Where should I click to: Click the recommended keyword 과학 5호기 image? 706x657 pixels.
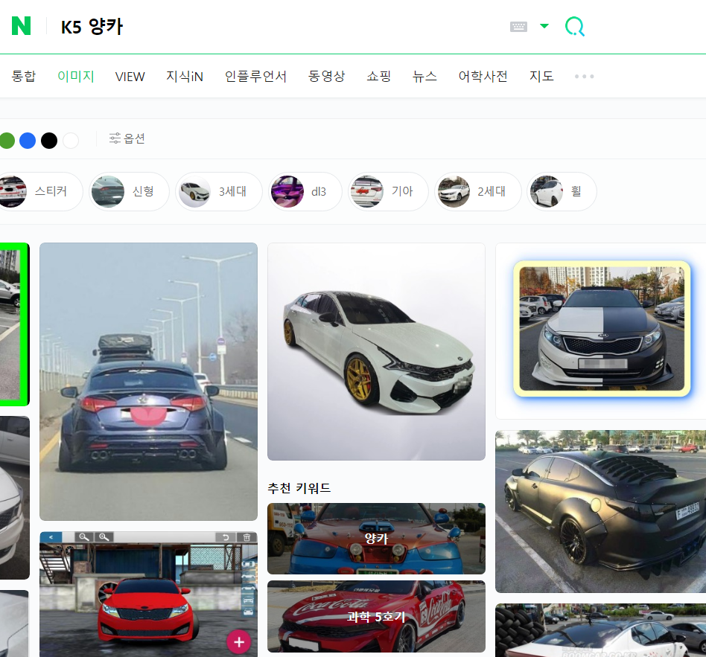(x=376, y=616)
